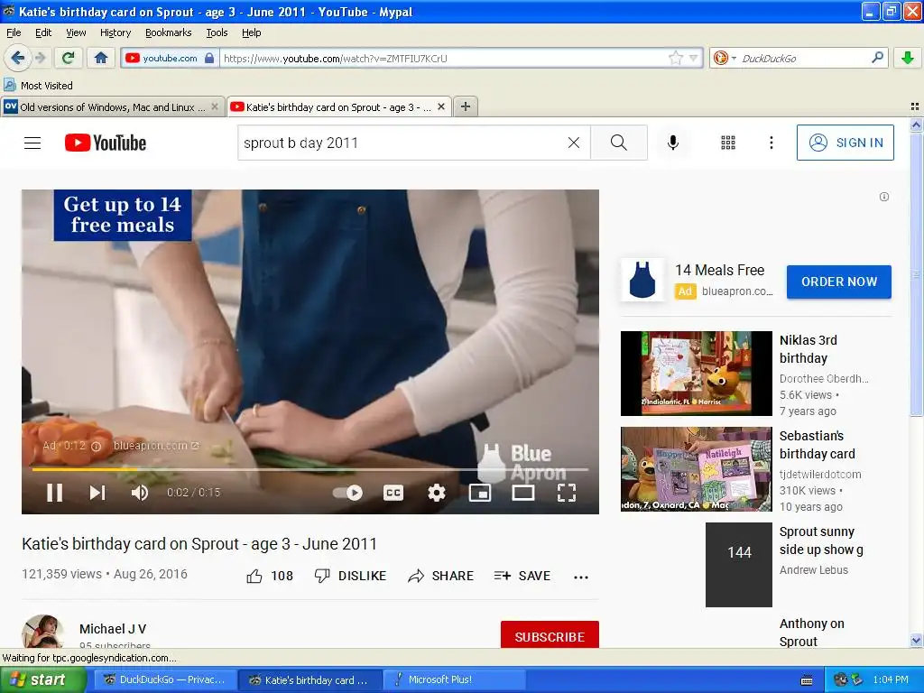Go back with the browser Back arrow
The height and width of the screenshot is (693, 924).
point(17,58)
